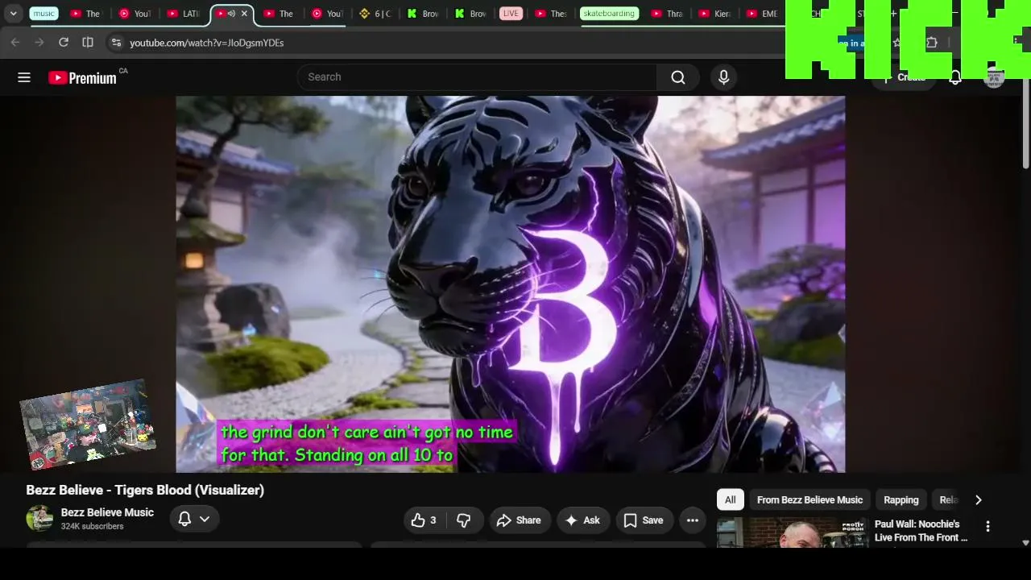Click the "324K subscribers" text
This screenshot has height=580, width=1031.
click(x=93, y=527)
